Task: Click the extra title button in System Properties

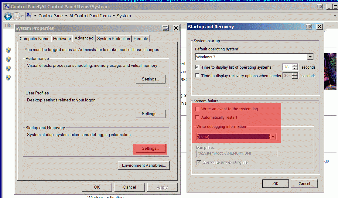Action: tap(166, 28)
